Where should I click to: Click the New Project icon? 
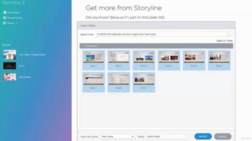coord(5,13)
